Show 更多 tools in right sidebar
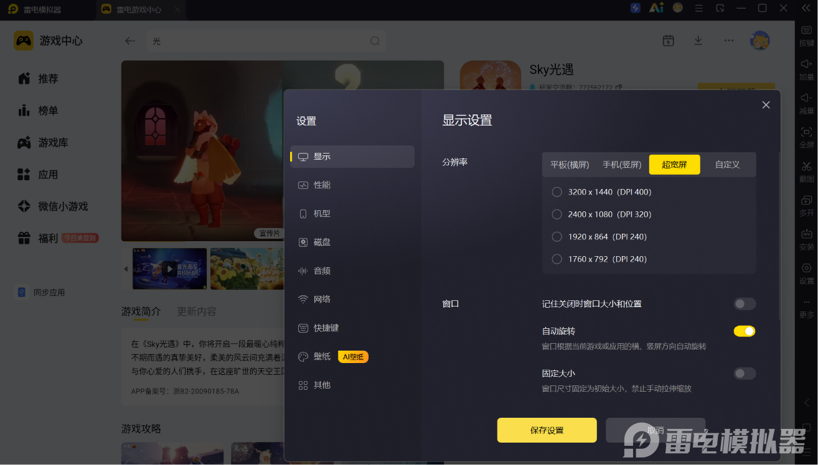This screenshot has width=818, height=465. pyautogui.click(x=806, y=308)
